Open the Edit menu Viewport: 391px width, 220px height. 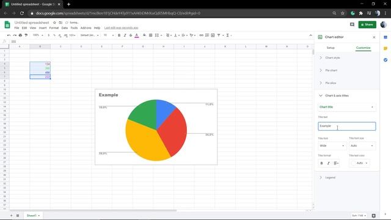(x=24, y=28)
